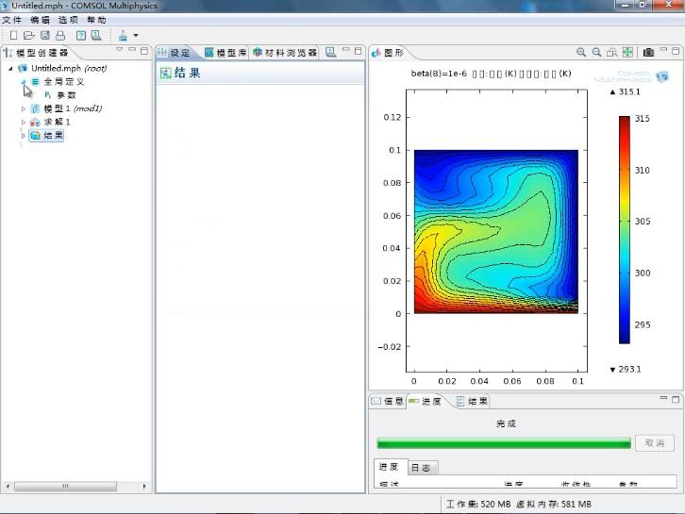Screen dimensions: 685x514
Task: Click the help icon beside the 材料浏览器 tab
Action: pos(330,53)
